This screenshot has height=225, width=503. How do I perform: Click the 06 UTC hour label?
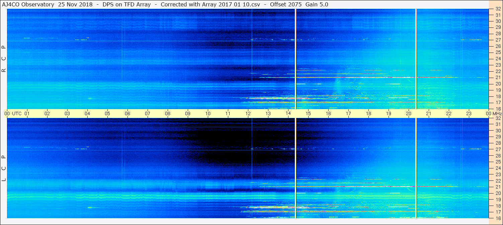[128, 114]
